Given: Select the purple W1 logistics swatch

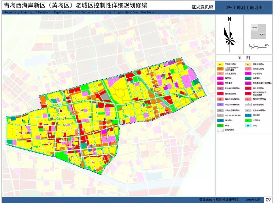Looking at the screenshot, I should click(x=220, y=105).
